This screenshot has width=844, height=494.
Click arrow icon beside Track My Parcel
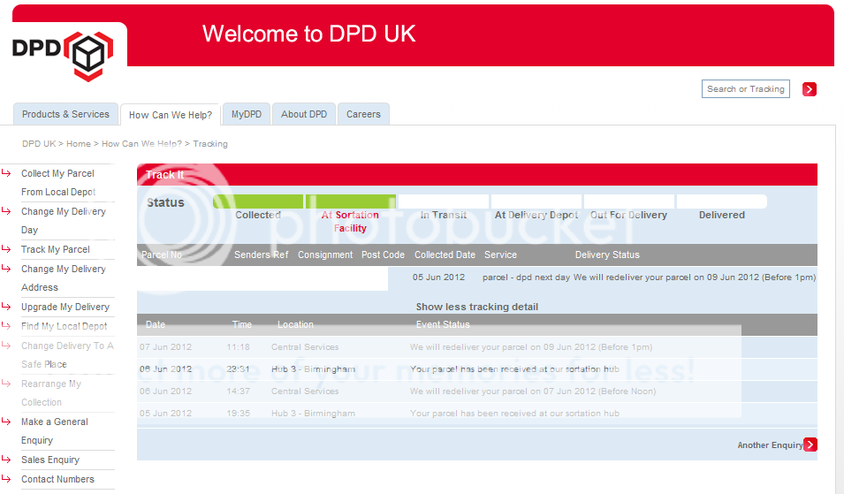click(x=6, y=249)
